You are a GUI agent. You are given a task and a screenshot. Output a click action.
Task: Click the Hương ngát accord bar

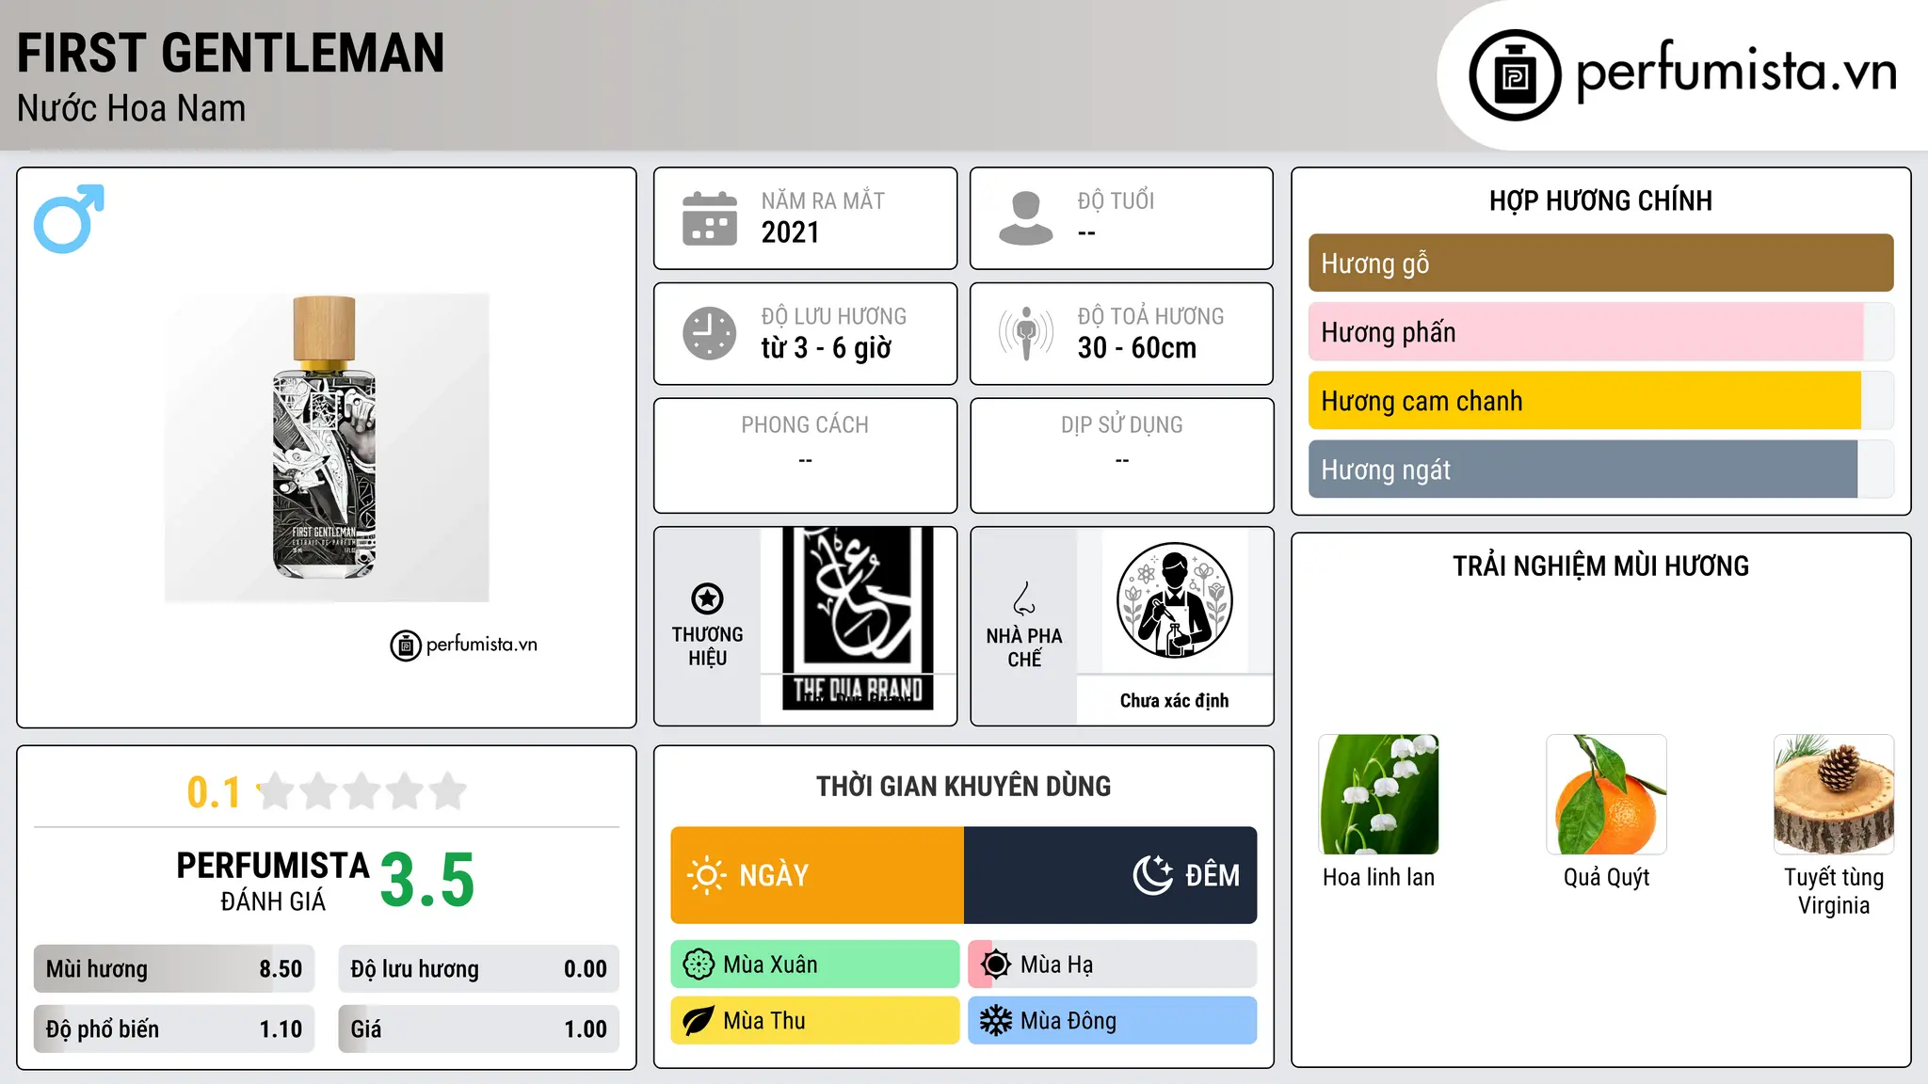pos(1600,470)
